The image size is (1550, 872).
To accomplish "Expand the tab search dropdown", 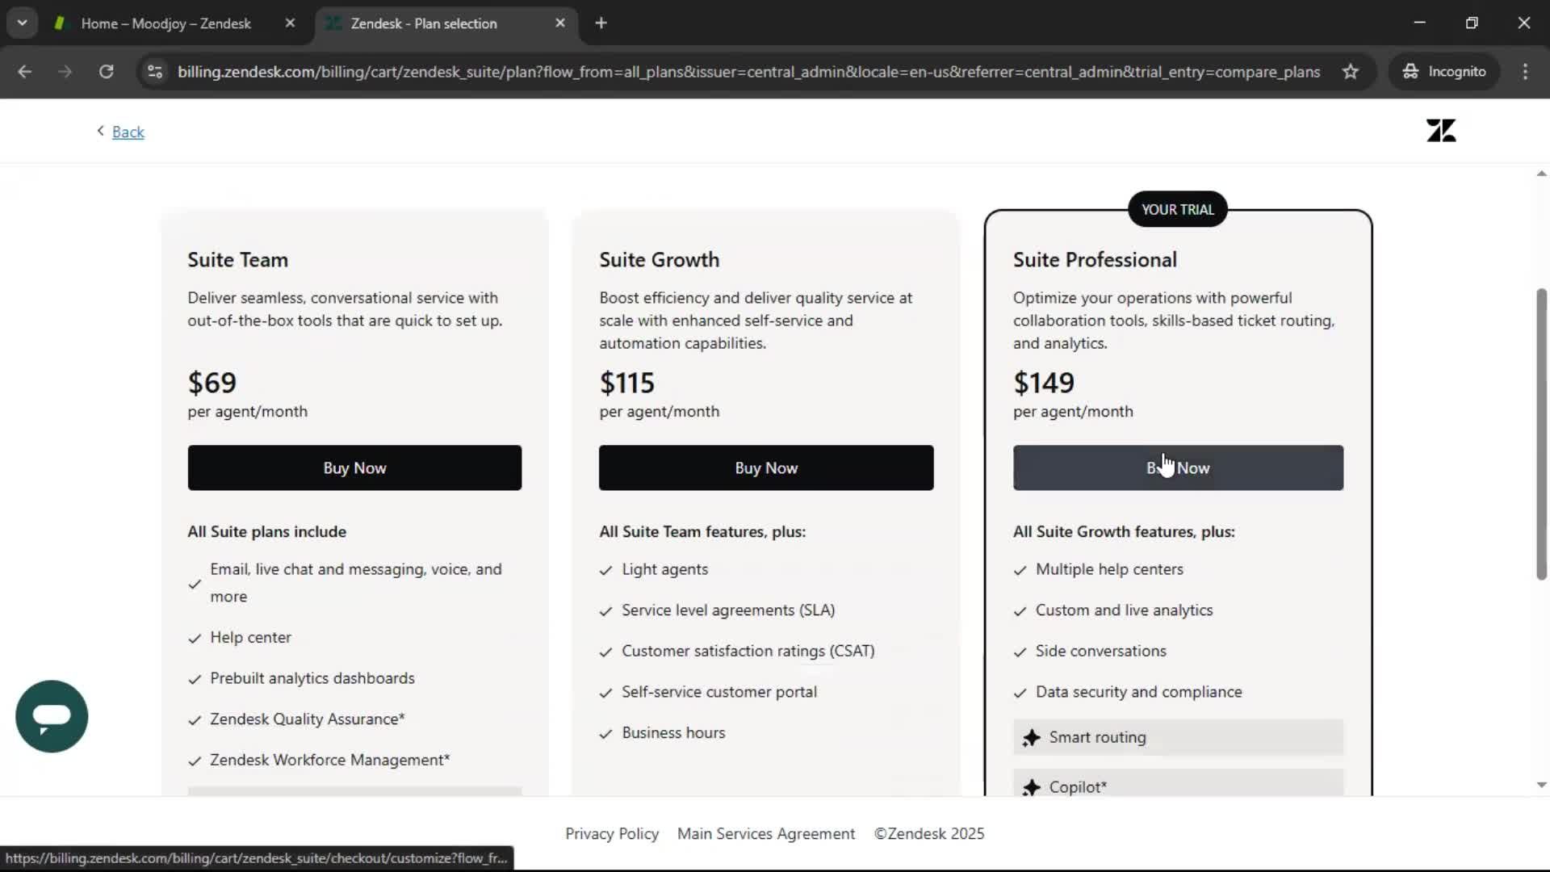I will tap(22, 23).
